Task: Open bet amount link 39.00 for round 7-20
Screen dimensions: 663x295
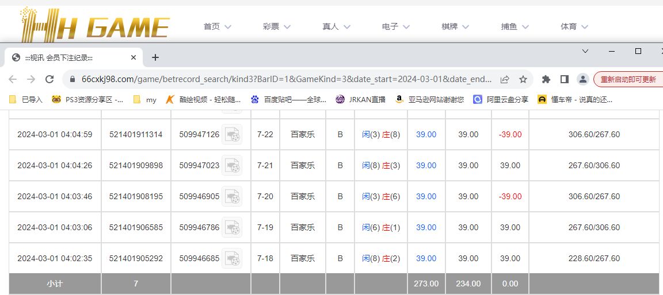Action: (426, 196)
